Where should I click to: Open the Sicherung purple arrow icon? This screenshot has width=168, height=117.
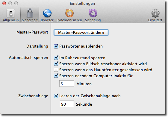pos(93,13)
